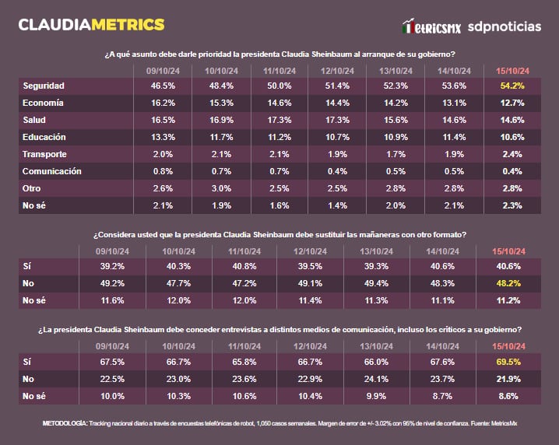This screenshot has width=559, height=445.
Task: Select the Economía row label
Action: 43,103
